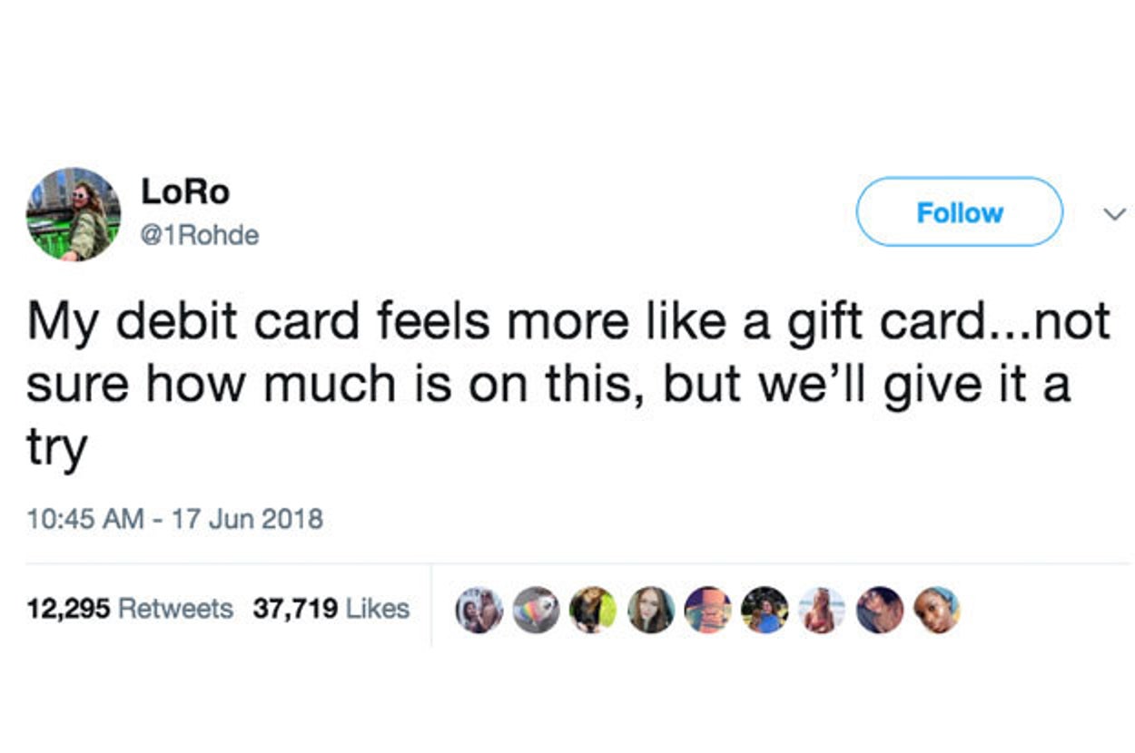Open the liker avatar with green background
The image size is (1135, 753).
[x=593, y=610]
